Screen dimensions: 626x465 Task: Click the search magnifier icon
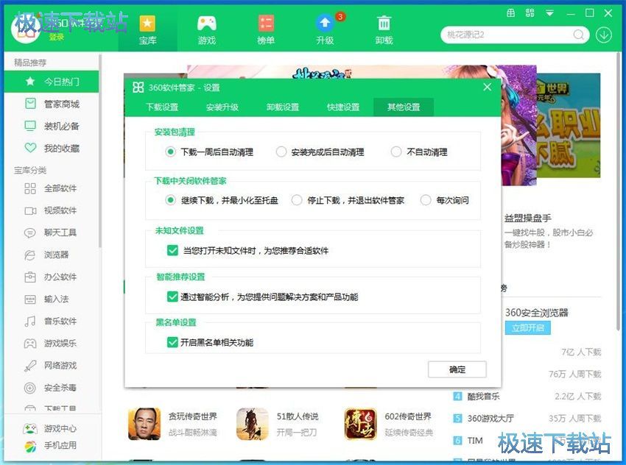coord(578,35)
